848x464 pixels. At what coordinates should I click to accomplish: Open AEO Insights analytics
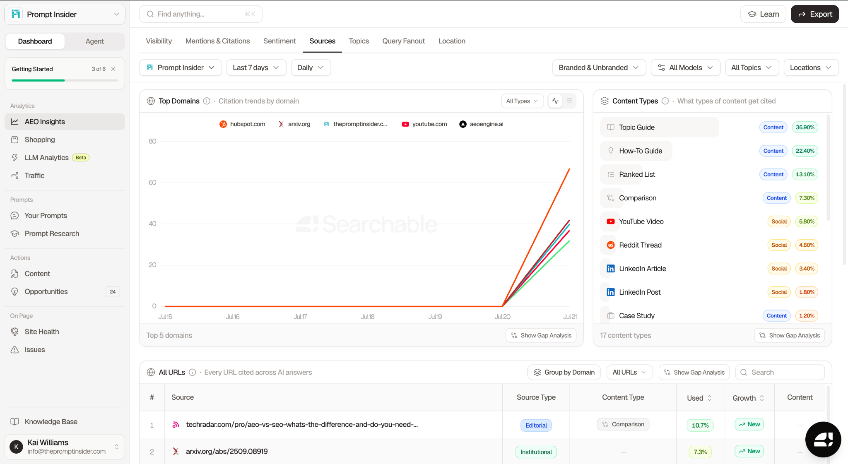pyautogui.click(x=65, y=122)
